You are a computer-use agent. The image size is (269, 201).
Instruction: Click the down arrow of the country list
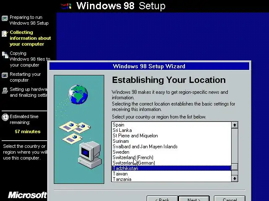point(235,179)
